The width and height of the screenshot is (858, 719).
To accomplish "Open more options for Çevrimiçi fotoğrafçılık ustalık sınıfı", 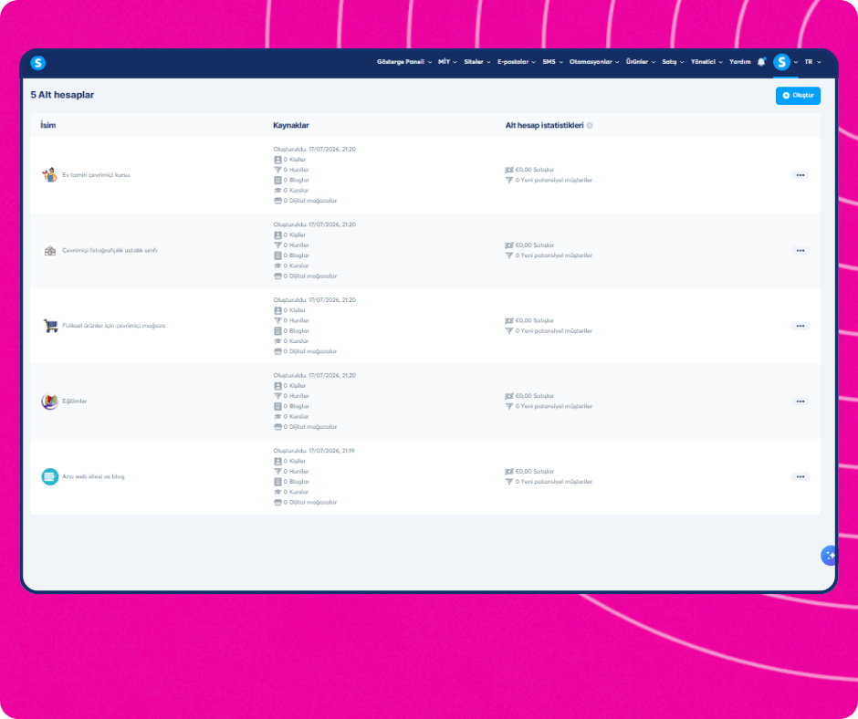I will point(800,251).
